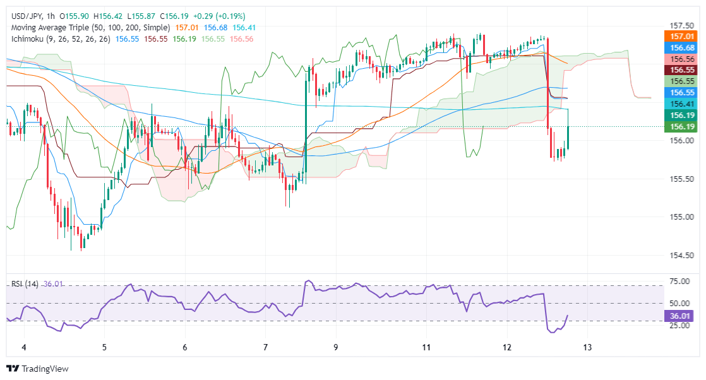Open the Moving Average Triple indicator legend
The image size is (706, 380).
91,27
